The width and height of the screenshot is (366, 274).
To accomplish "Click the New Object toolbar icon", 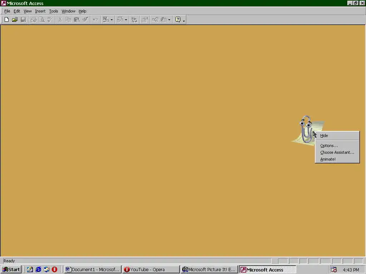I will coord(163,20).
